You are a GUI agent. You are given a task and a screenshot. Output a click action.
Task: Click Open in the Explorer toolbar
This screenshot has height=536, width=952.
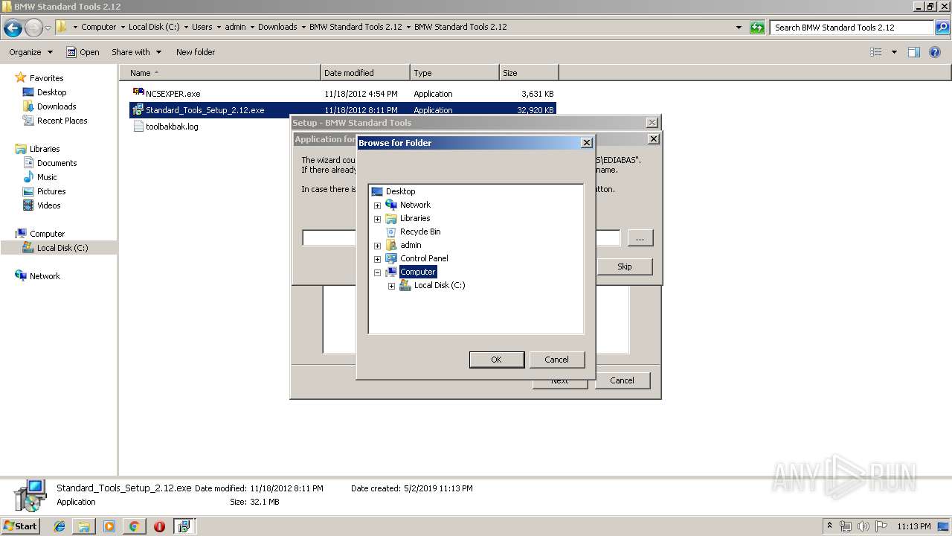(x=83, y=52)
